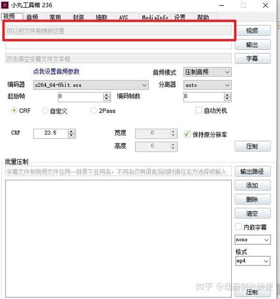Click the 输出路径 button
Image resolution: width=280 pixels, height=299 pixels.
(x=253, y=171)
